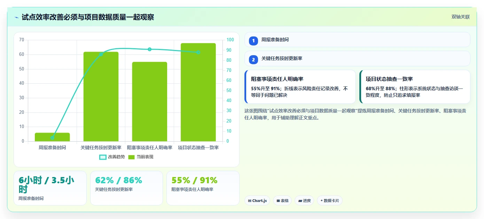
Task: Click x-axis label 周报准备时间
Action: click(x=52, y=148)
